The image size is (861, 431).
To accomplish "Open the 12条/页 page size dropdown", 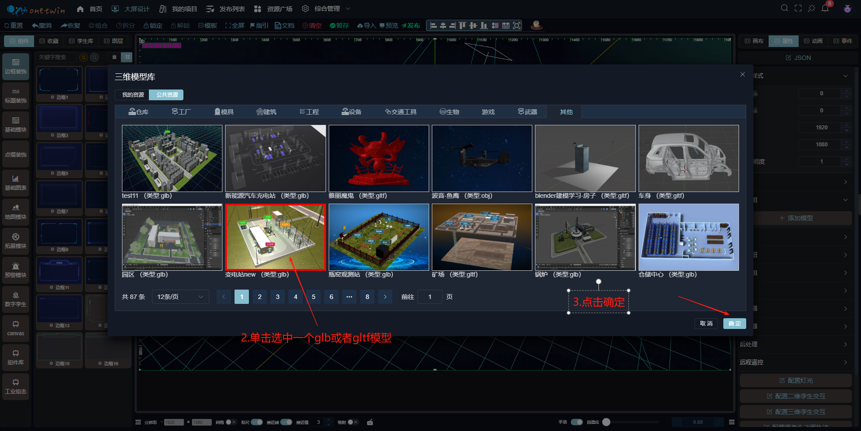I will [x=180, y=297].
